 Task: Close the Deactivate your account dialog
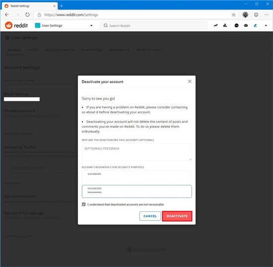(x=190, y=82)
